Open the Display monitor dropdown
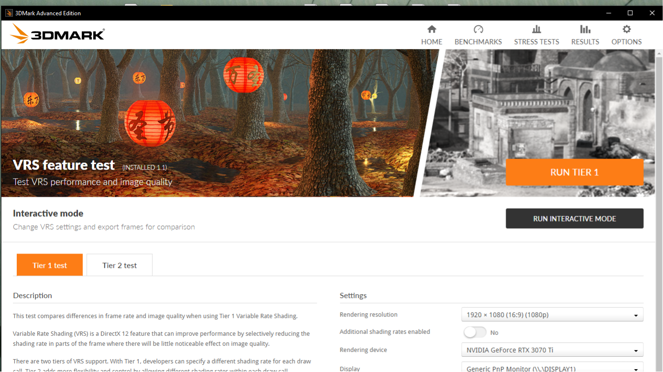 552,367
